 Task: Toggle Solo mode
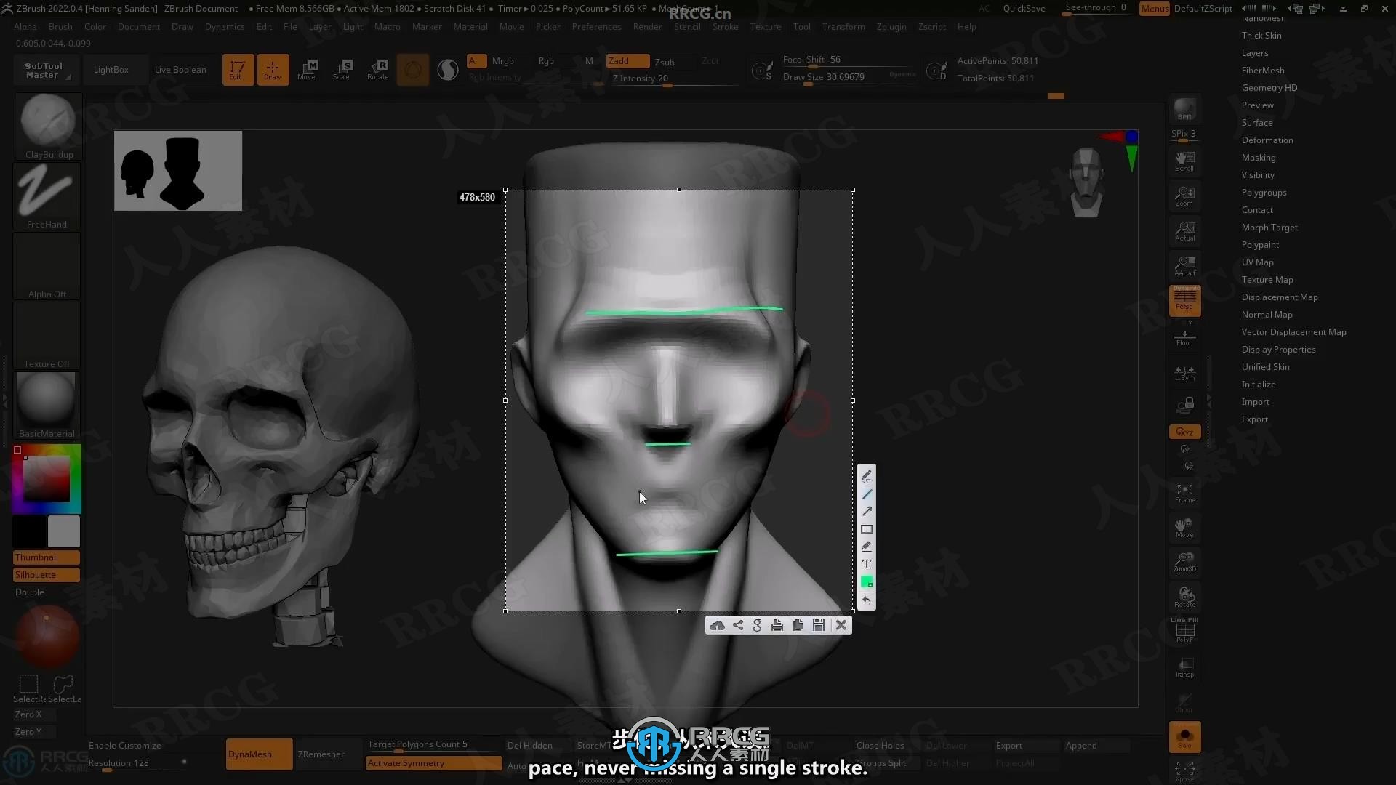(1184, 737)
